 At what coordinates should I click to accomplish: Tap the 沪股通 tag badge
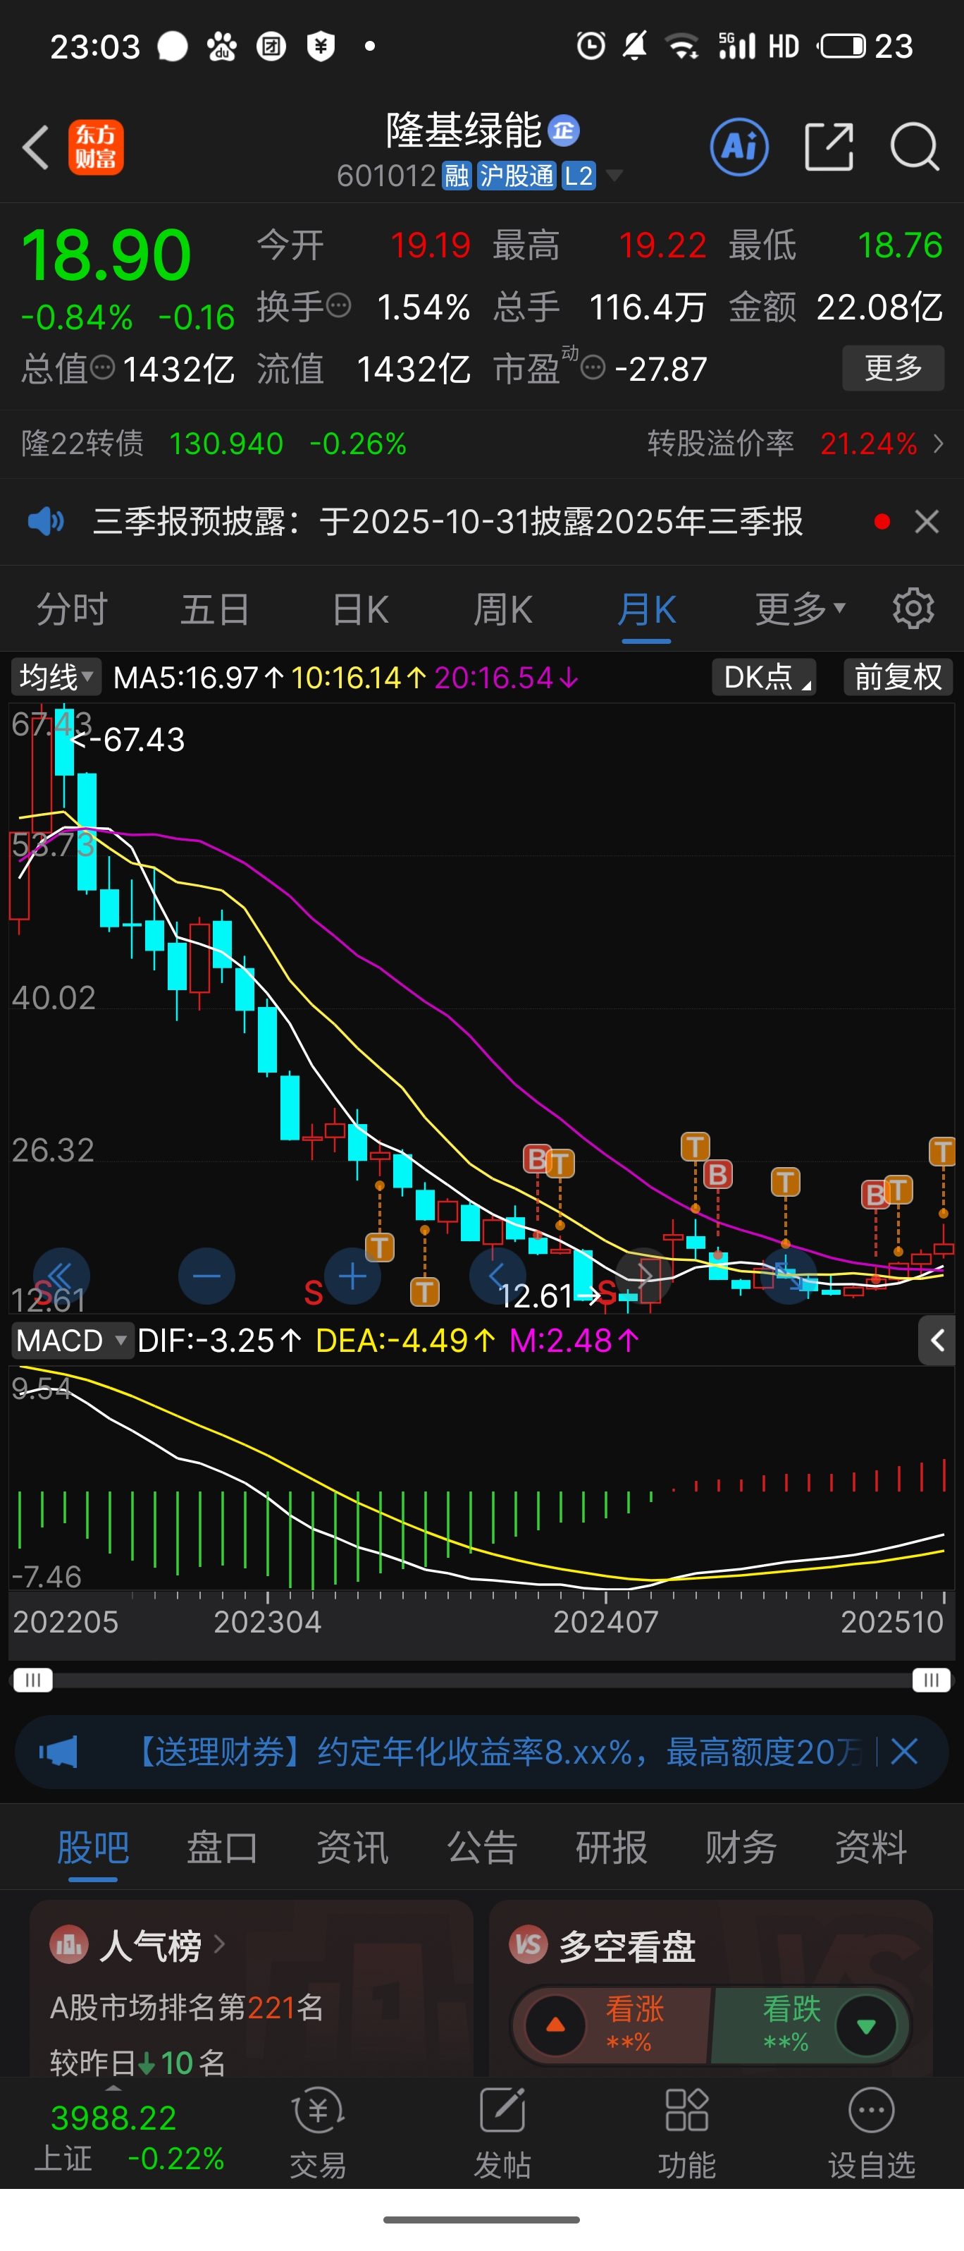point(516,176)
